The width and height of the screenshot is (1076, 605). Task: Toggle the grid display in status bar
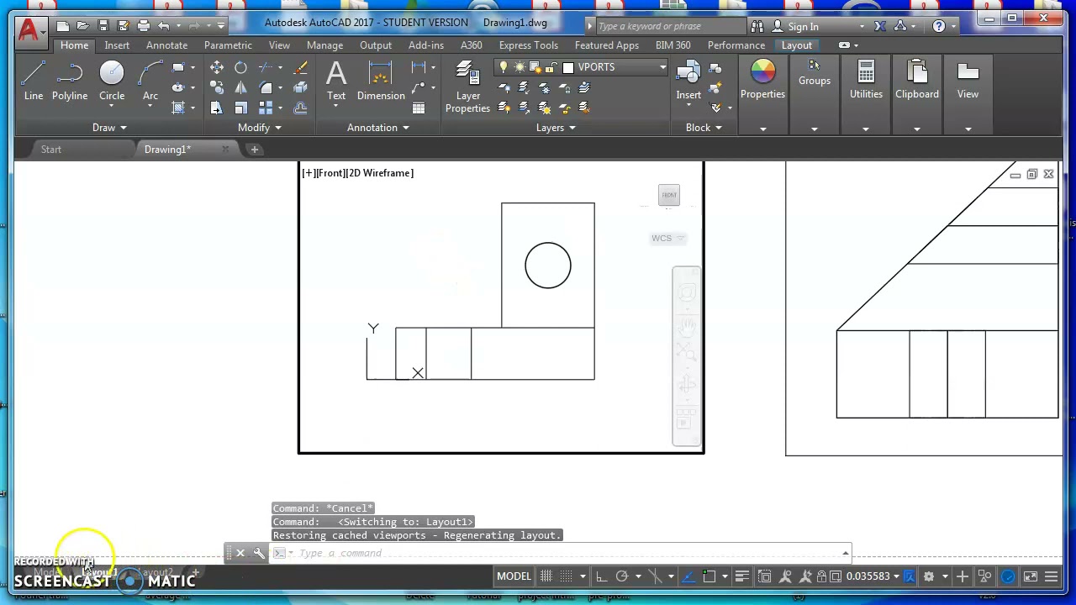point(546,576)
